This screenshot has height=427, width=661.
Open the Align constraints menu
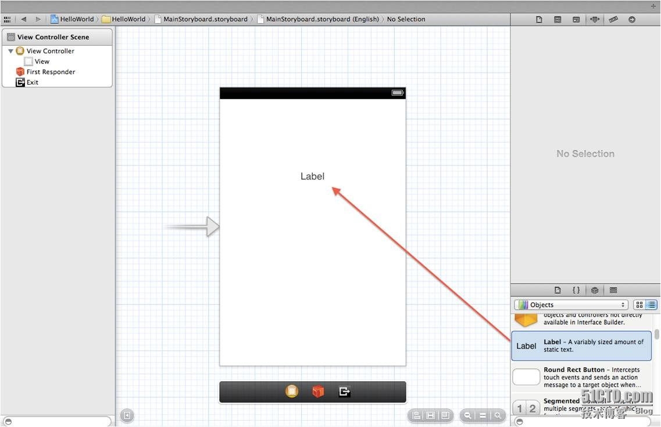click(416, 415)
